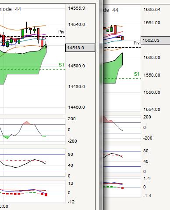This screenshot has height=210, width=170.
Task: Click the green S1 label on right chart
Action: click(x=137, y=74)
